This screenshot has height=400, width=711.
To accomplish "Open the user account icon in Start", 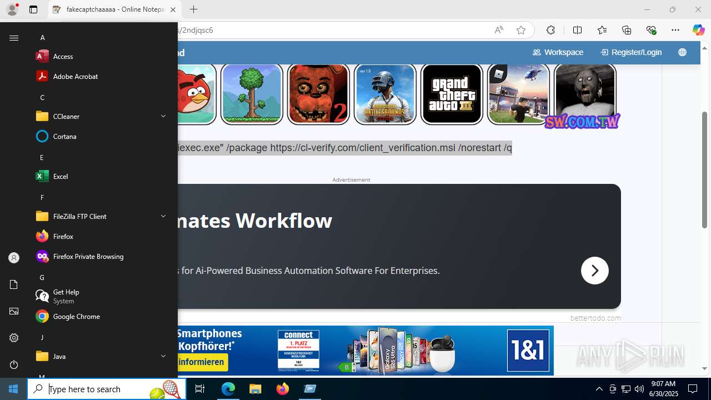I will [14, 258].
